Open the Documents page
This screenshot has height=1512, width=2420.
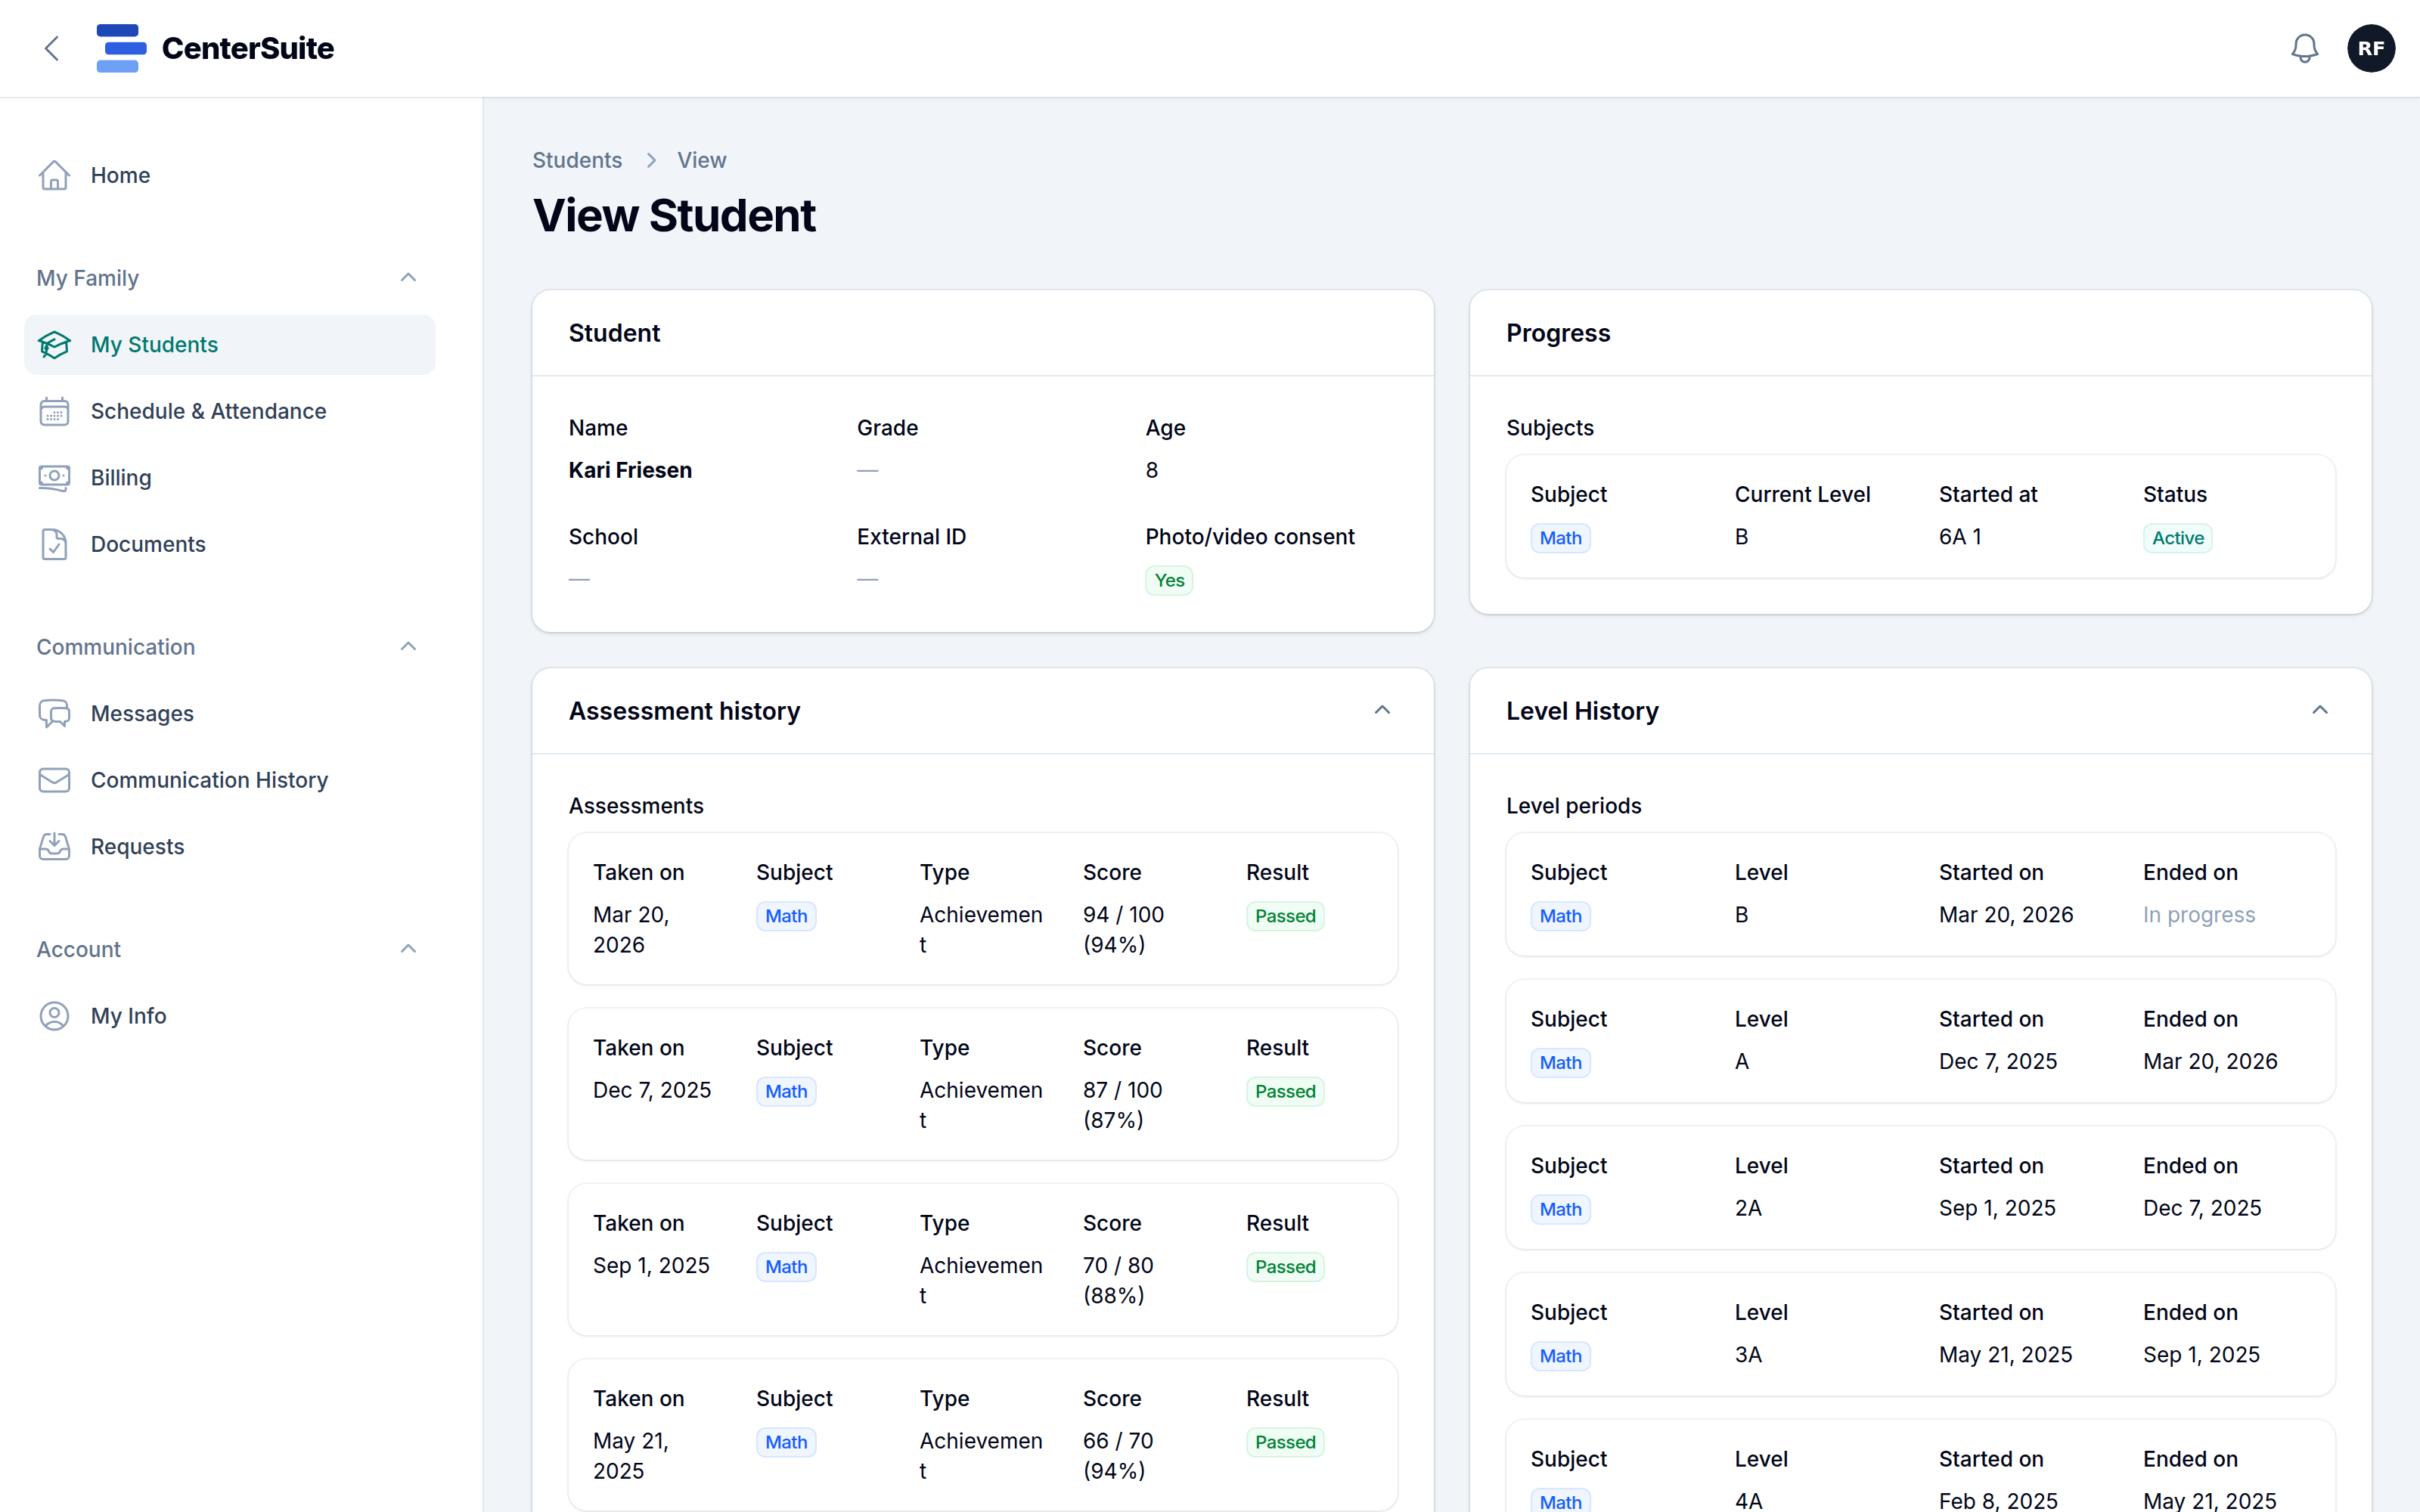point(230,544)
